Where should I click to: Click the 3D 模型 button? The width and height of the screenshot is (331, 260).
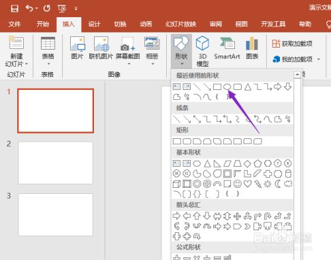(203, 51)
